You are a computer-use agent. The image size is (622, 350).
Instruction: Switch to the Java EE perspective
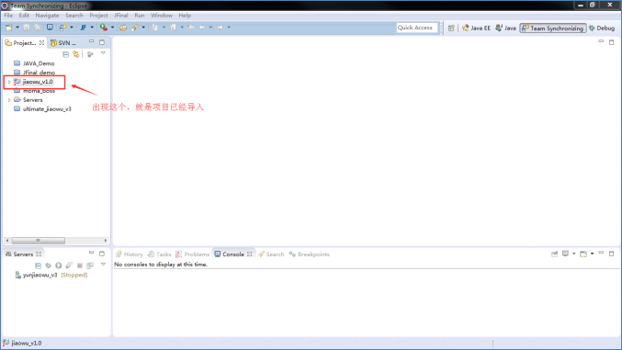476,28
